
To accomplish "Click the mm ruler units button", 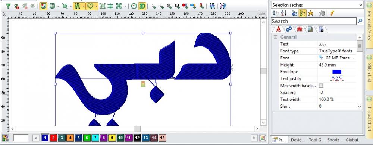I will [x=262, y=14].
